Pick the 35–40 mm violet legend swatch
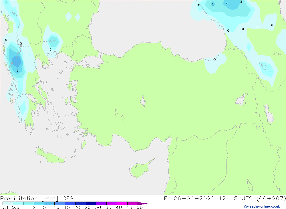 pos(112,203)
